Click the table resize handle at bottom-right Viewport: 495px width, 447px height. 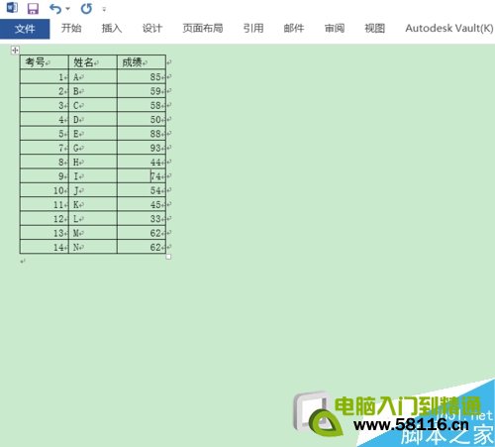click(x=168, y=257)
